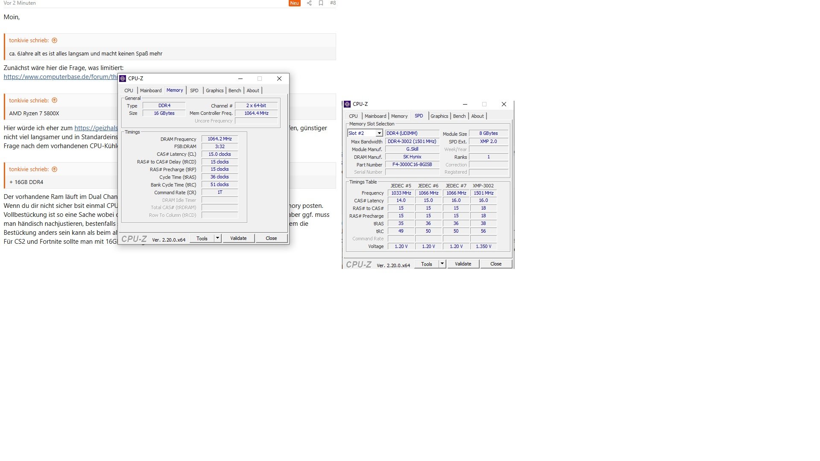Click the DDR4 (UDIMM) module type field
Viewport: 820px width, 461px height.
[412, 133]
